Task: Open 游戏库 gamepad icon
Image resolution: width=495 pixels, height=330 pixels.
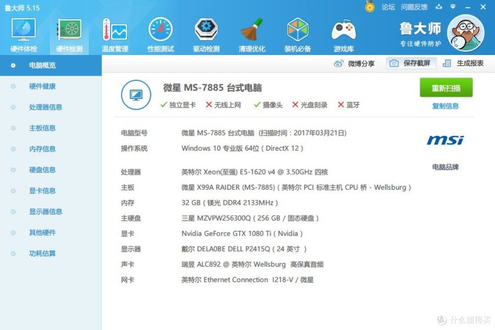Action: pyautogui.click(x=343, y=35)
